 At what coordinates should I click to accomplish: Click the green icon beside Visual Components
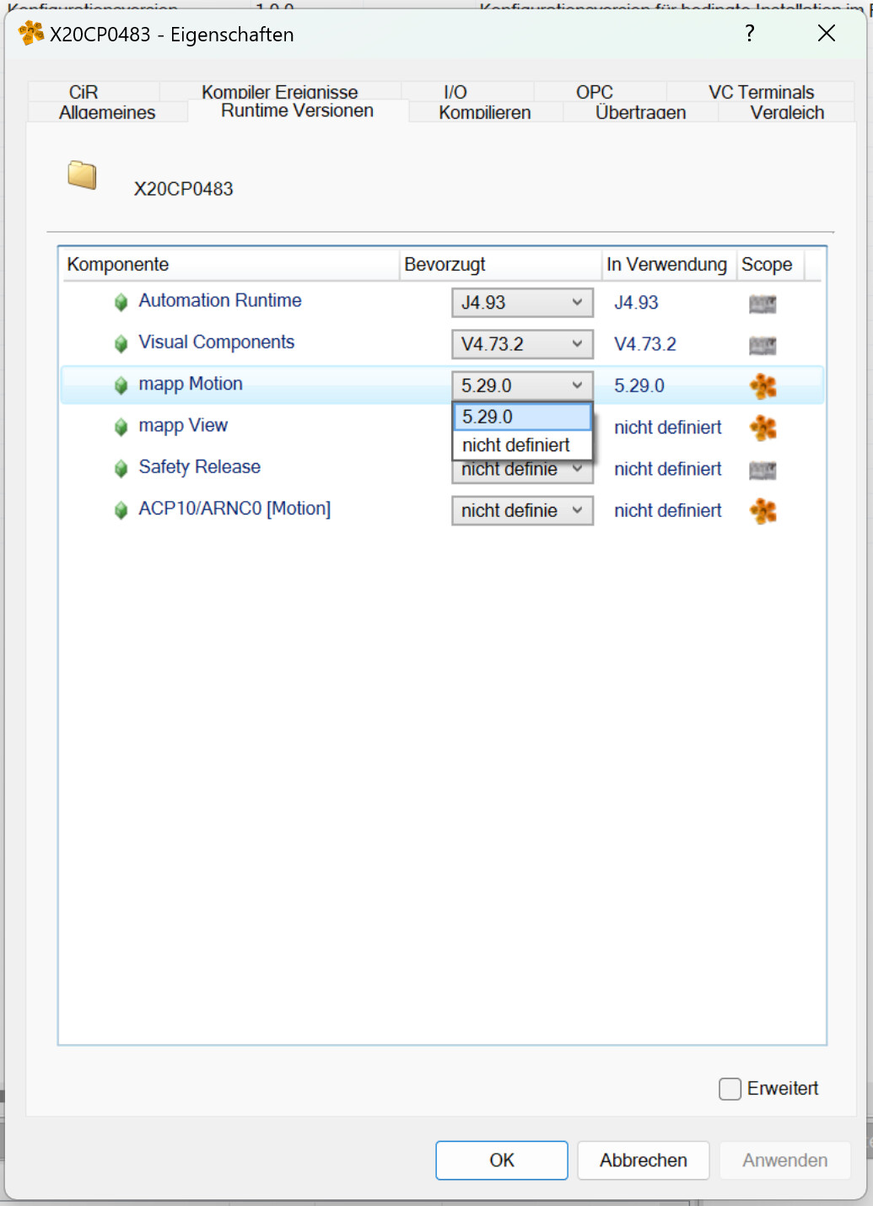(x=121, y=343)
